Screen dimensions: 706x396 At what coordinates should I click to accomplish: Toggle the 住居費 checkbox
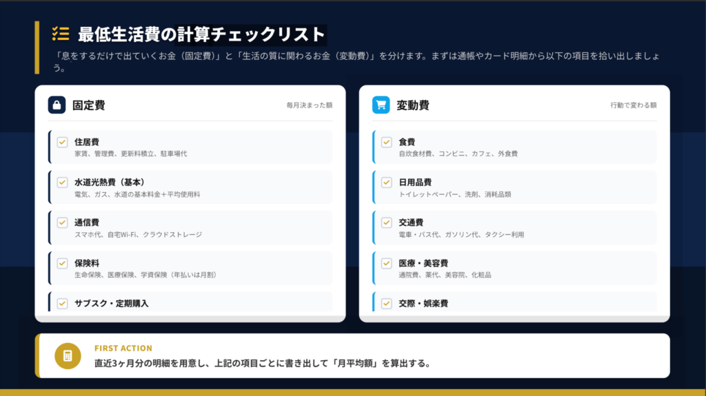tap(62, 142)
